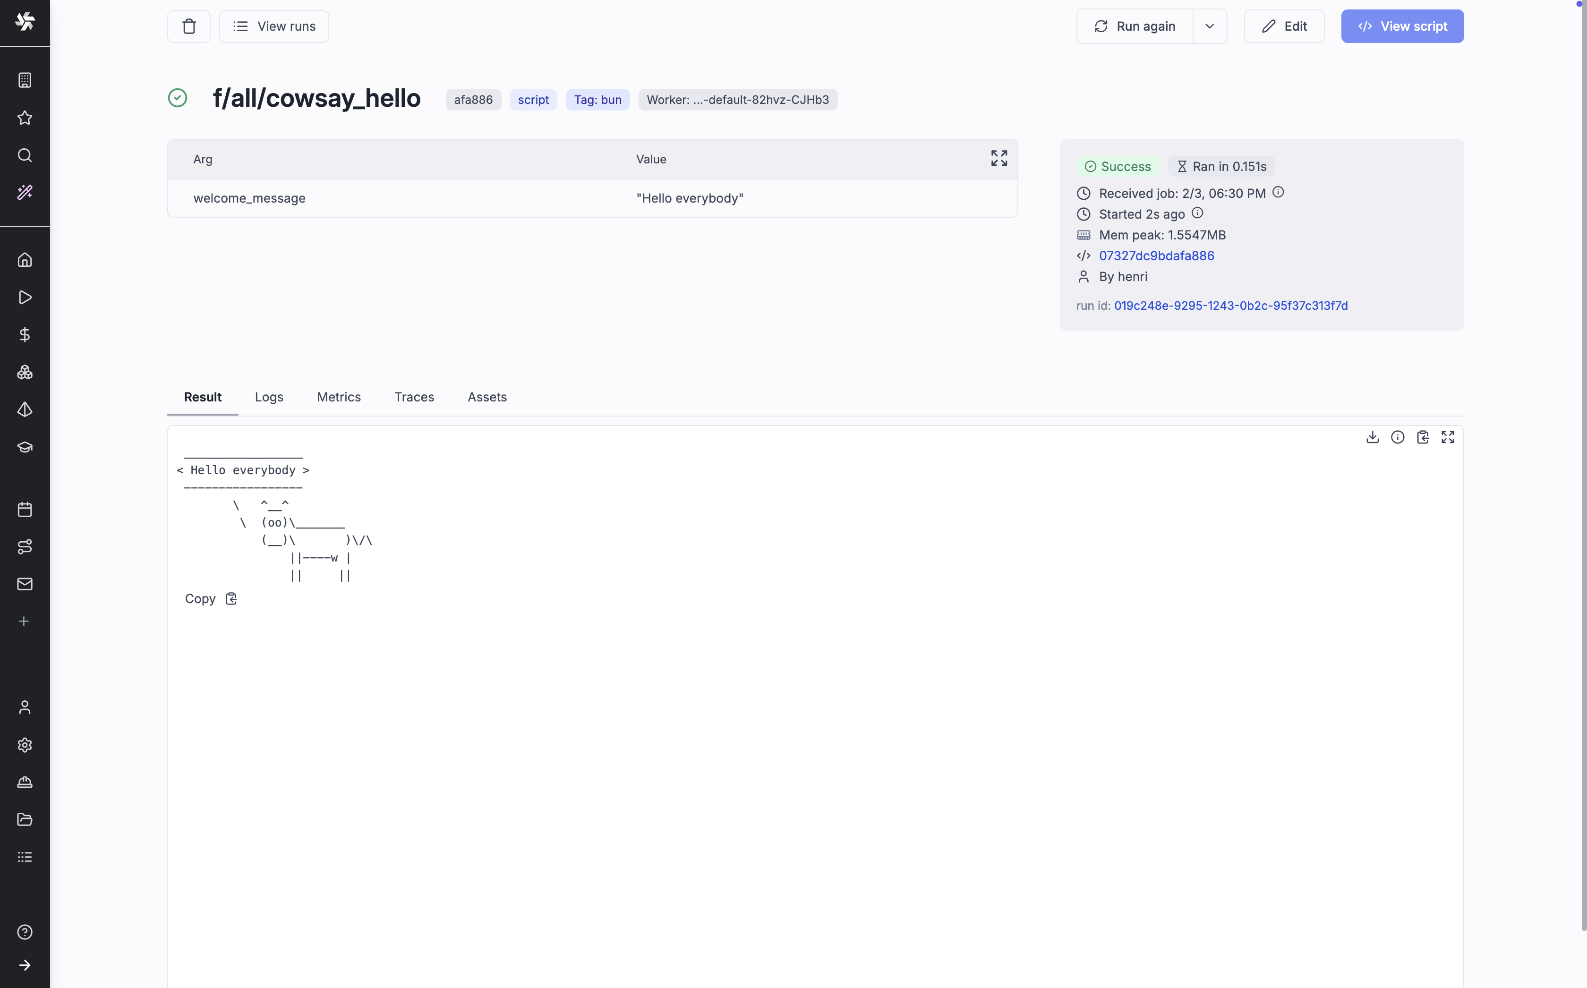
Task: Open script hash link 07327dc9bdafa886
Action: (1156, 256)
